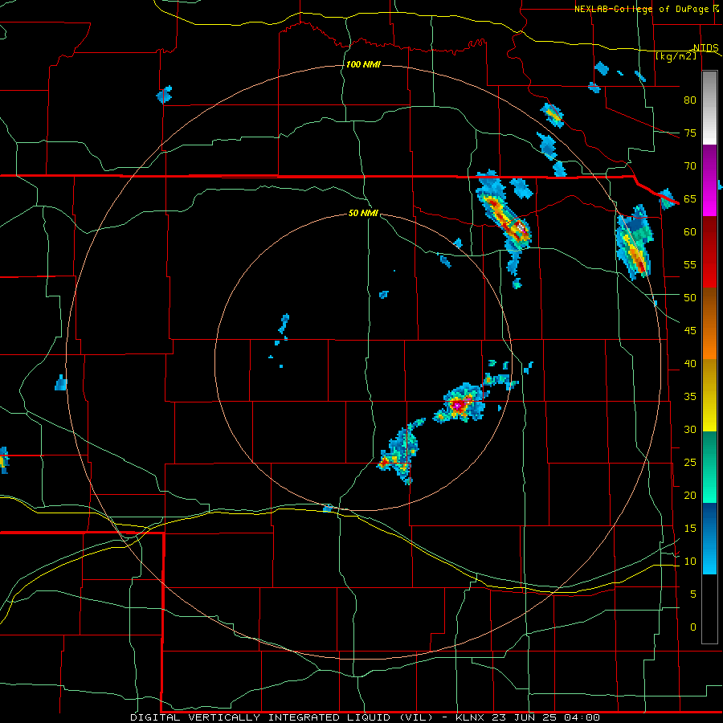723x723 pixels.
Task: Pick the purple segment of the color bar
Action: coord(709,161)
